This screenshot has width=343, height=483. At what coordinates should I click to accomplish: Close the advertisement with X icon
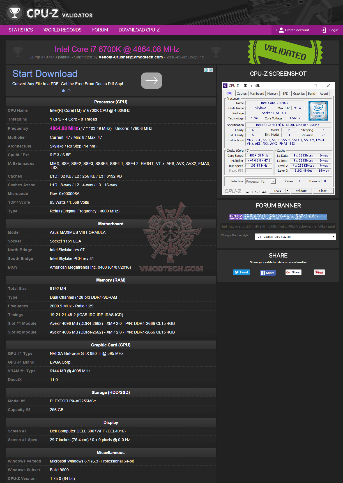coord(211,70)
